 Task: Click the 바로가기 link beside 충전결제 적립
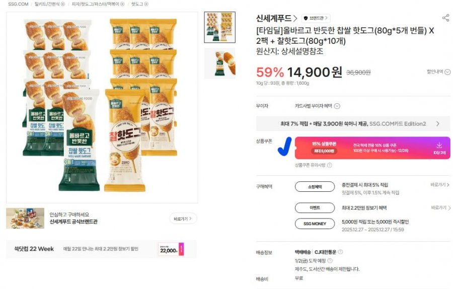click(x=440, y=185)
